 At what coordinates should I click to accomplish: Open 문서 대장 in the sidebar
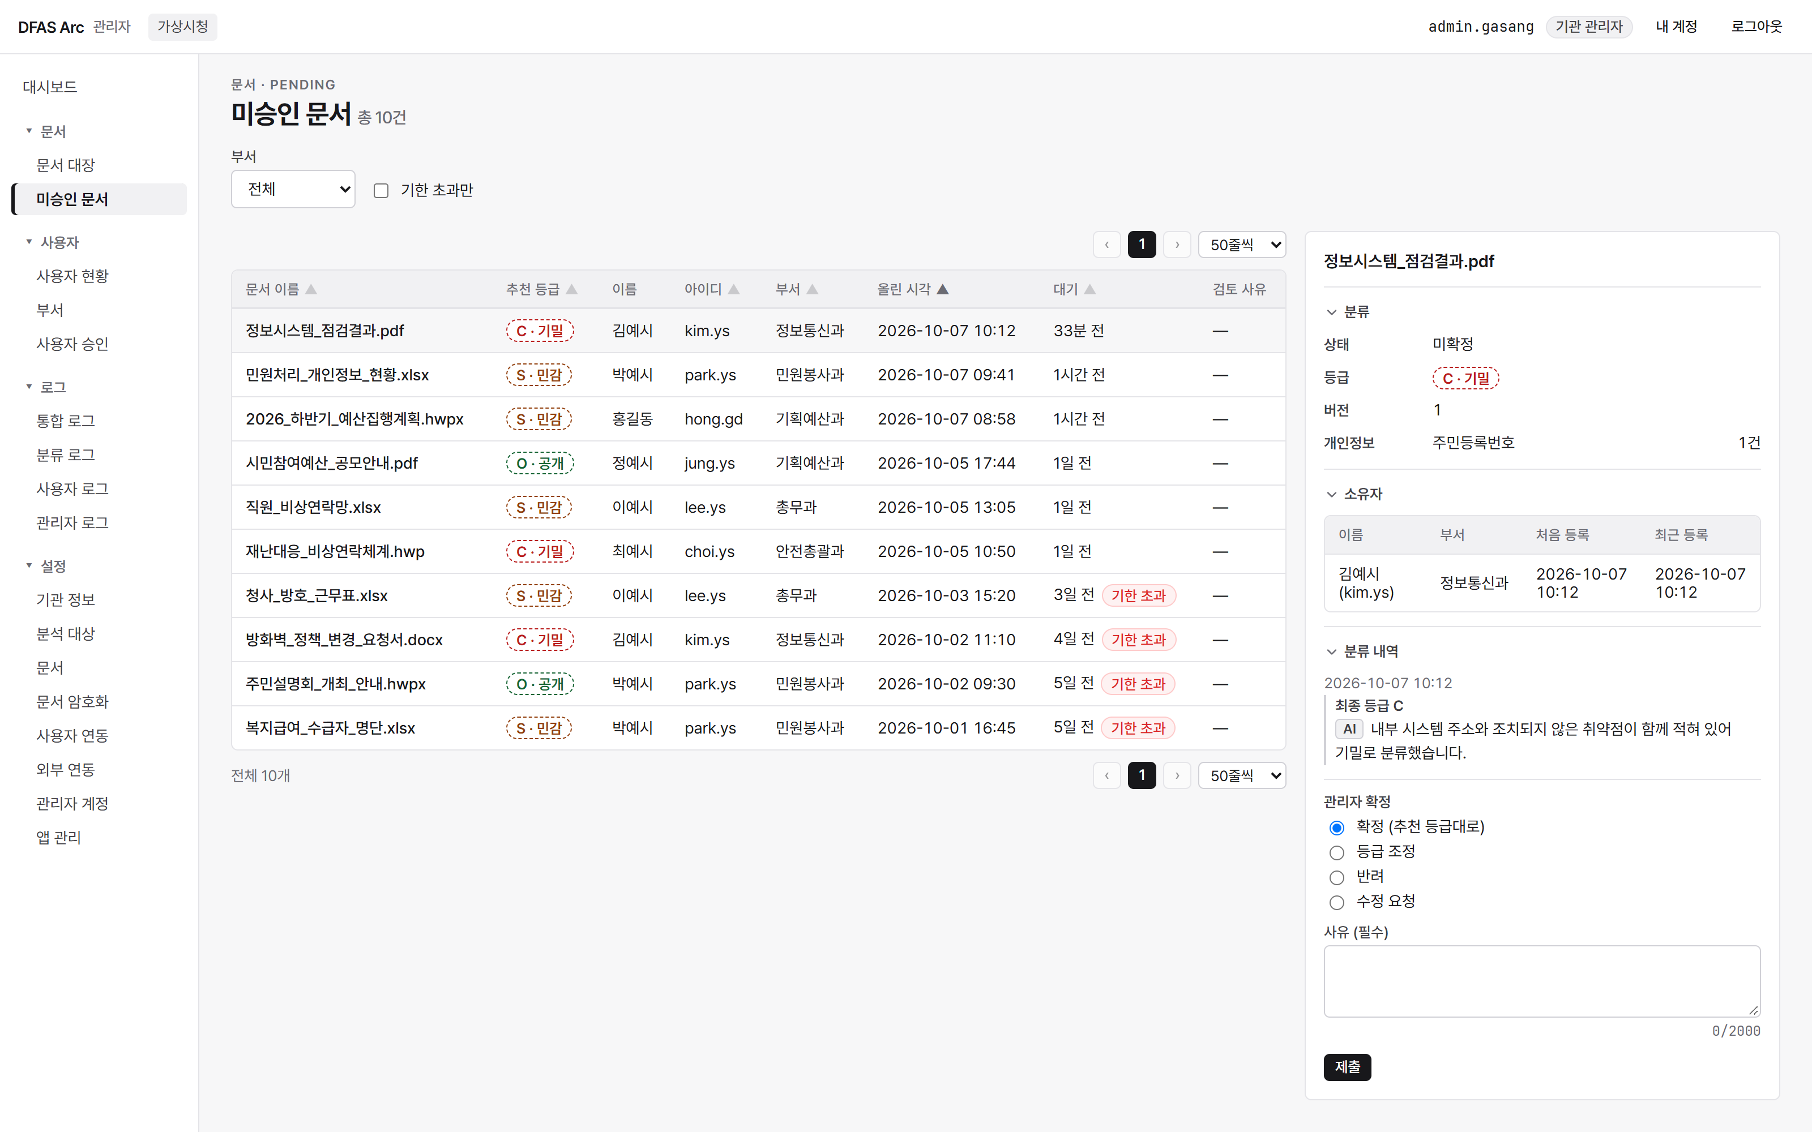(x=66, y=165)
